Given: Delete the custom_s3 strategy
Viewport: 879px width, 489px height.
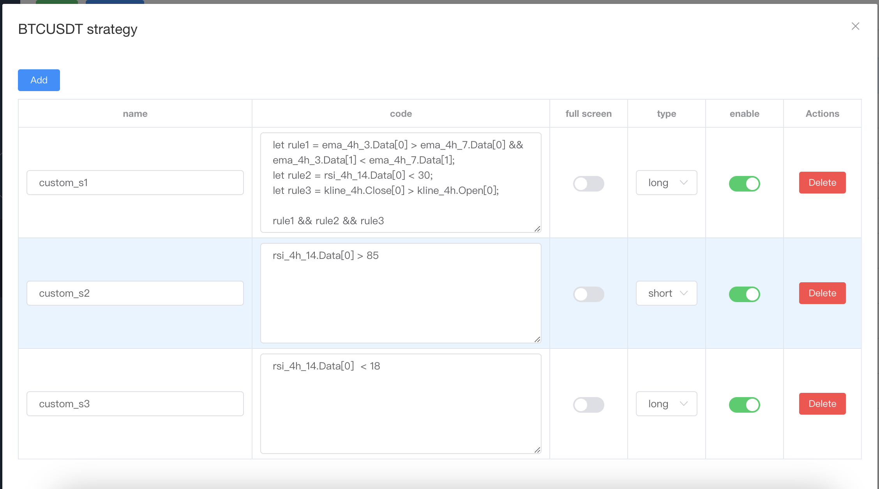Looking at the screenshot, I should [822, 404].
